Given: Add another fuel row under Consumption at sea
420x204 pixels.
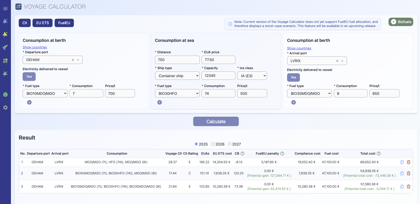Looking at the screenshot, I should click(x=160, y=102).
